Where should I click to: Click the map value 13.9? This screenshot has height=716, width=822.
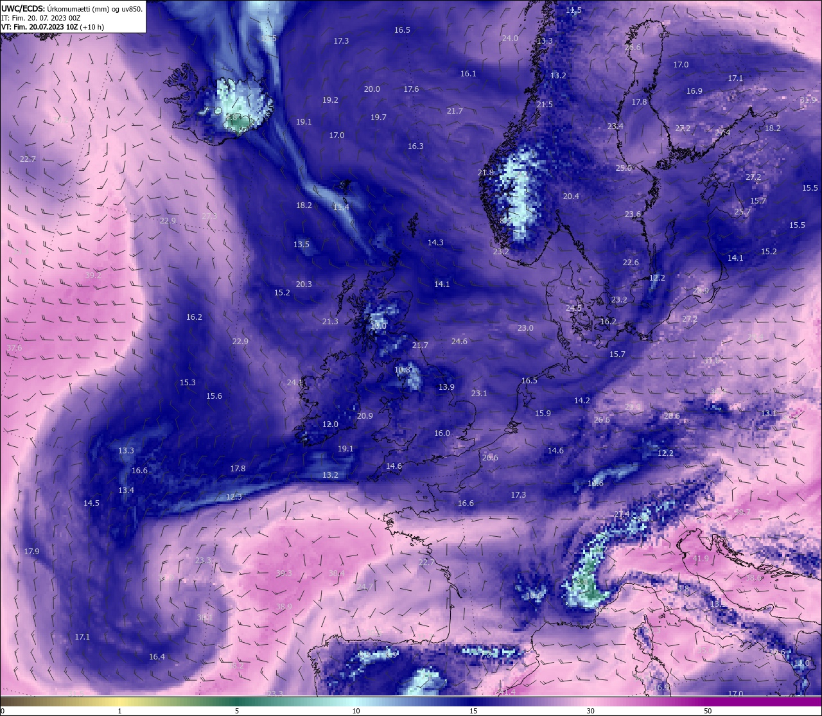point(446,387)
